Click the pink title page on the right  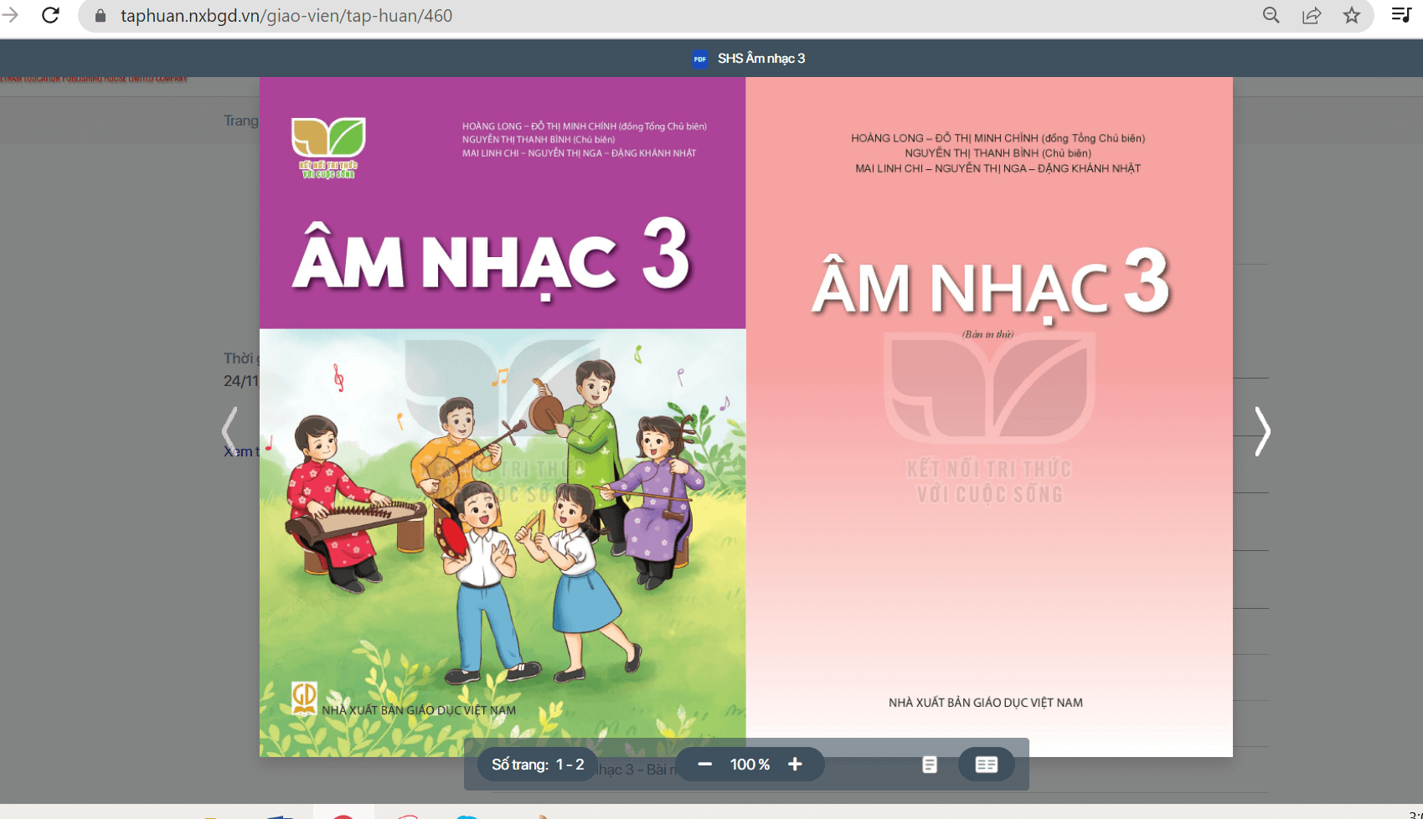[x=989, y=417]
